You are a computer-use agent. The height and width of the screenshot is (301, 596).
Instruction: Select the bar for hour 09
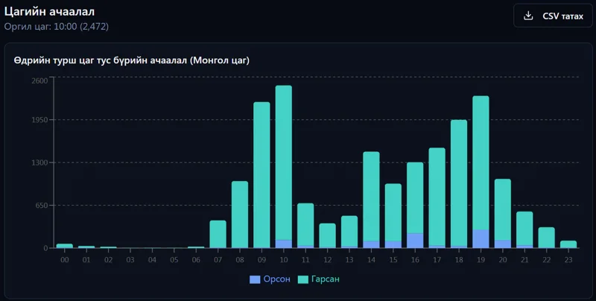click(261, 175)
